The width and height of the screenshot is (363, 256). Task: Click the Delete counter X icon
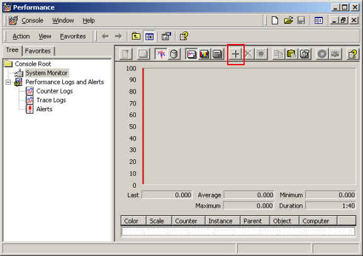pos(248,54)
